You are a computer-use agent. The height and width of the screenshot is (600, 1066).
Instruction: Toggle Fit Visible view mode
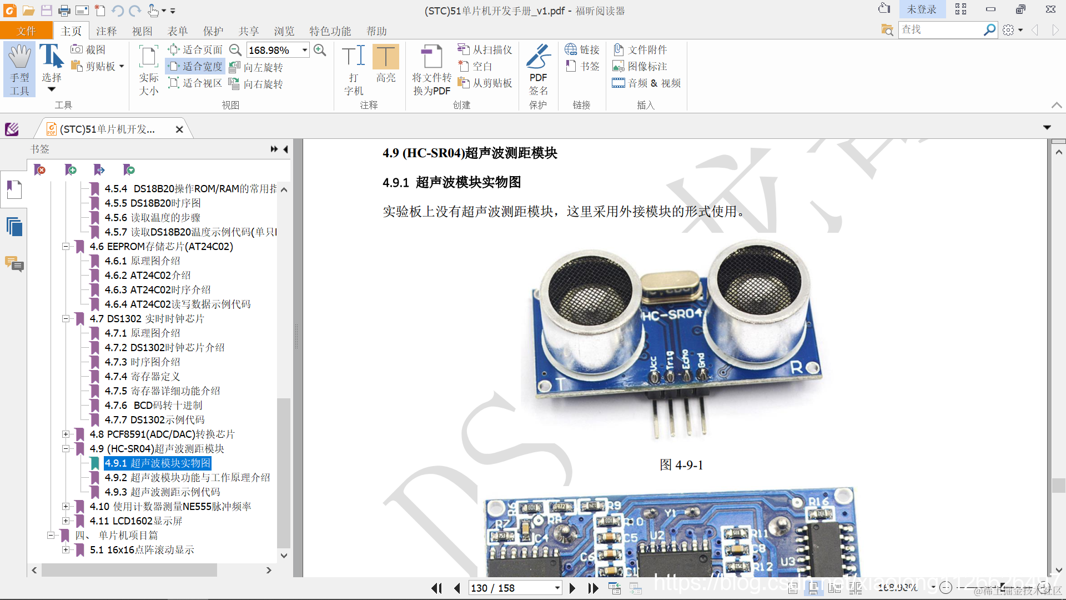pos(195,83)
